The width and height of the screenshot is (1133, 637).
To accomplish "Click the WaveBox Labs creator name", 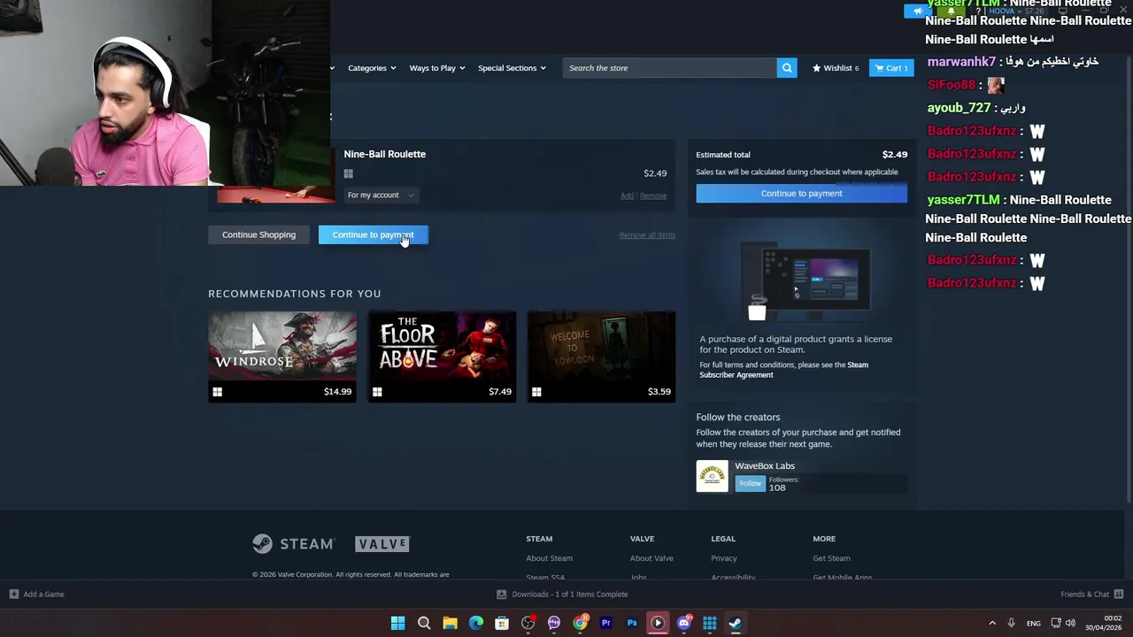I will point(765,466).
